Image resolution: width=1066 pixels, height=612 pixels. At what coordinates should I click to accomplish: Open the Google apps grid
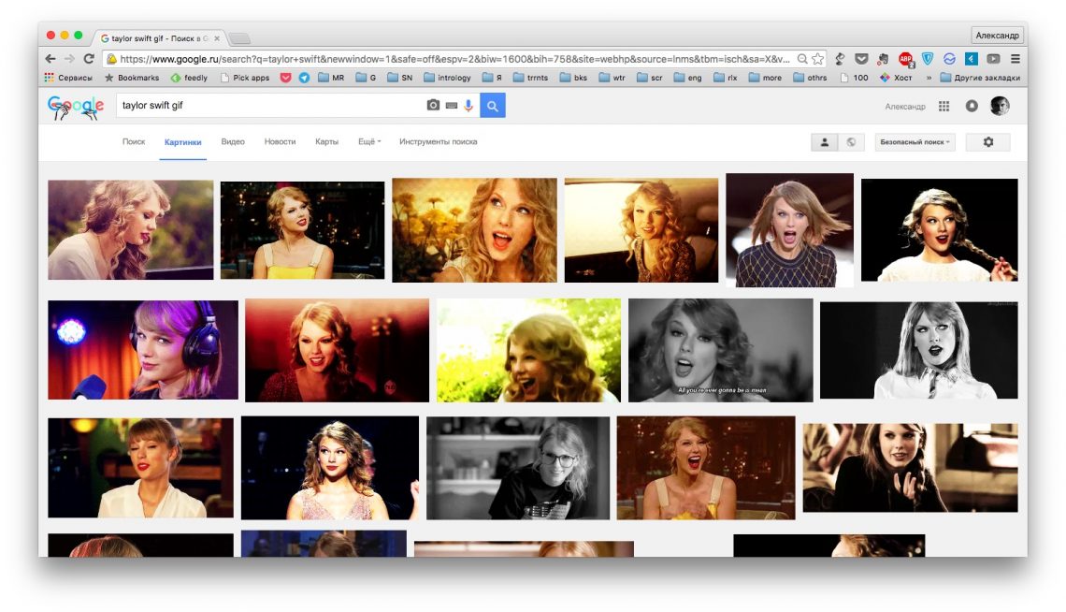click(944, 107)
